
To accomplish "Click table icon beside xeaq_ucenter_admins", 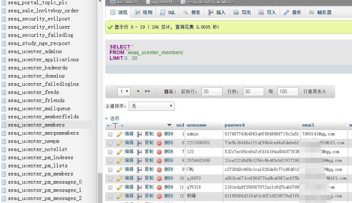I will point(3,51).
